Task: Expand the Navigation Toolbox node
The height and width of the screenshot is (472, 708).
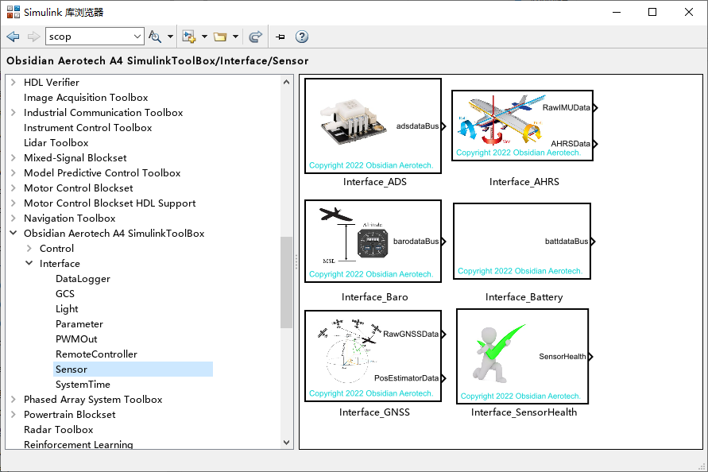Action: point(14,219)
